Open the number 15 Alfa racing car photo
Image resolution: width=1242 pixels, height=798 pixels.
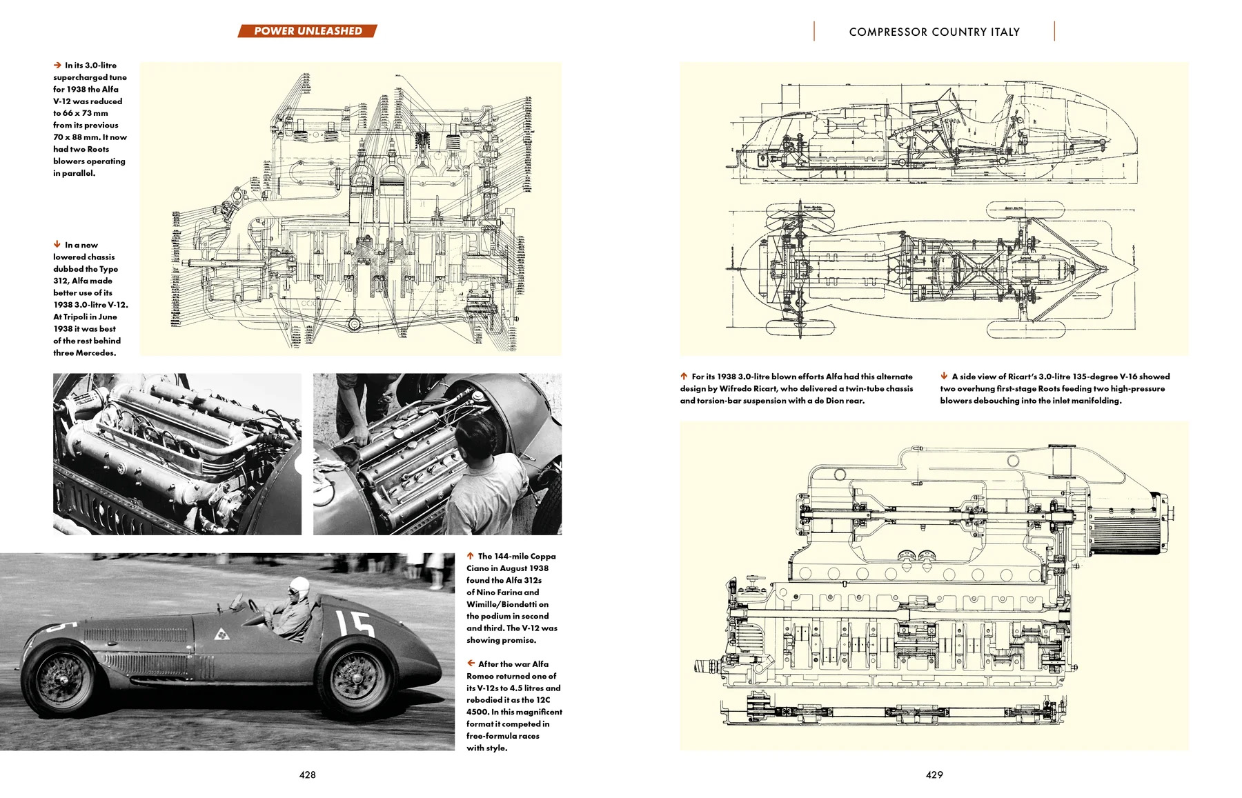click(227, 652)
